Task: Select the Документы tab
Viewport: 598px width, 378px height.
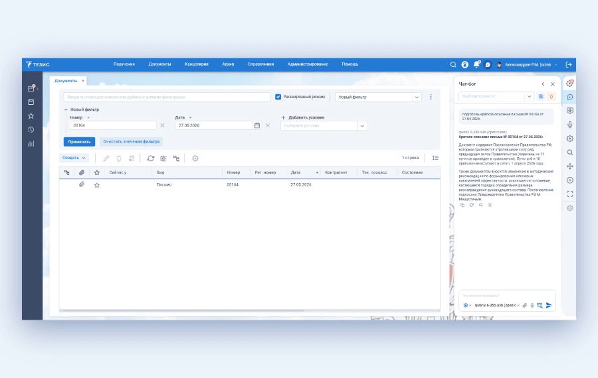Action: pos(66,81)
